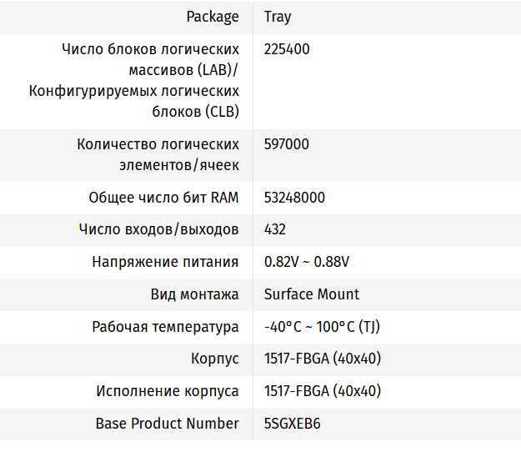Click the Package label cell
The image size is (521, 452).
pos(213,17)
